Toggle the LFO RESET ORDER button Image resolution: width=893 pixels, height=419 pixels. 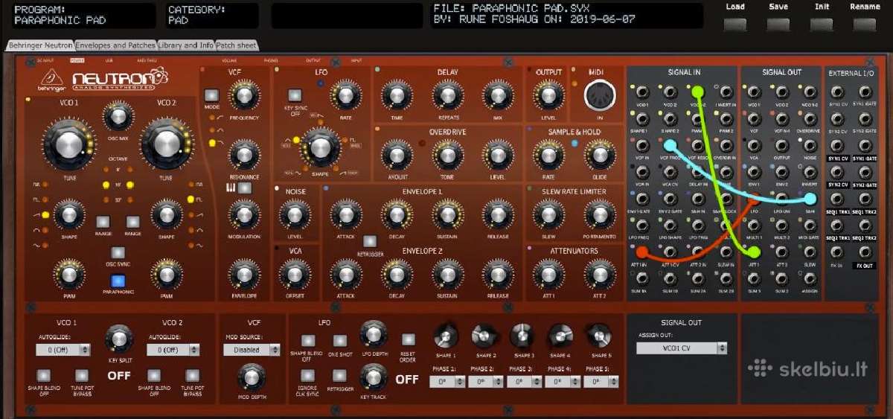[x=408, y=339]
